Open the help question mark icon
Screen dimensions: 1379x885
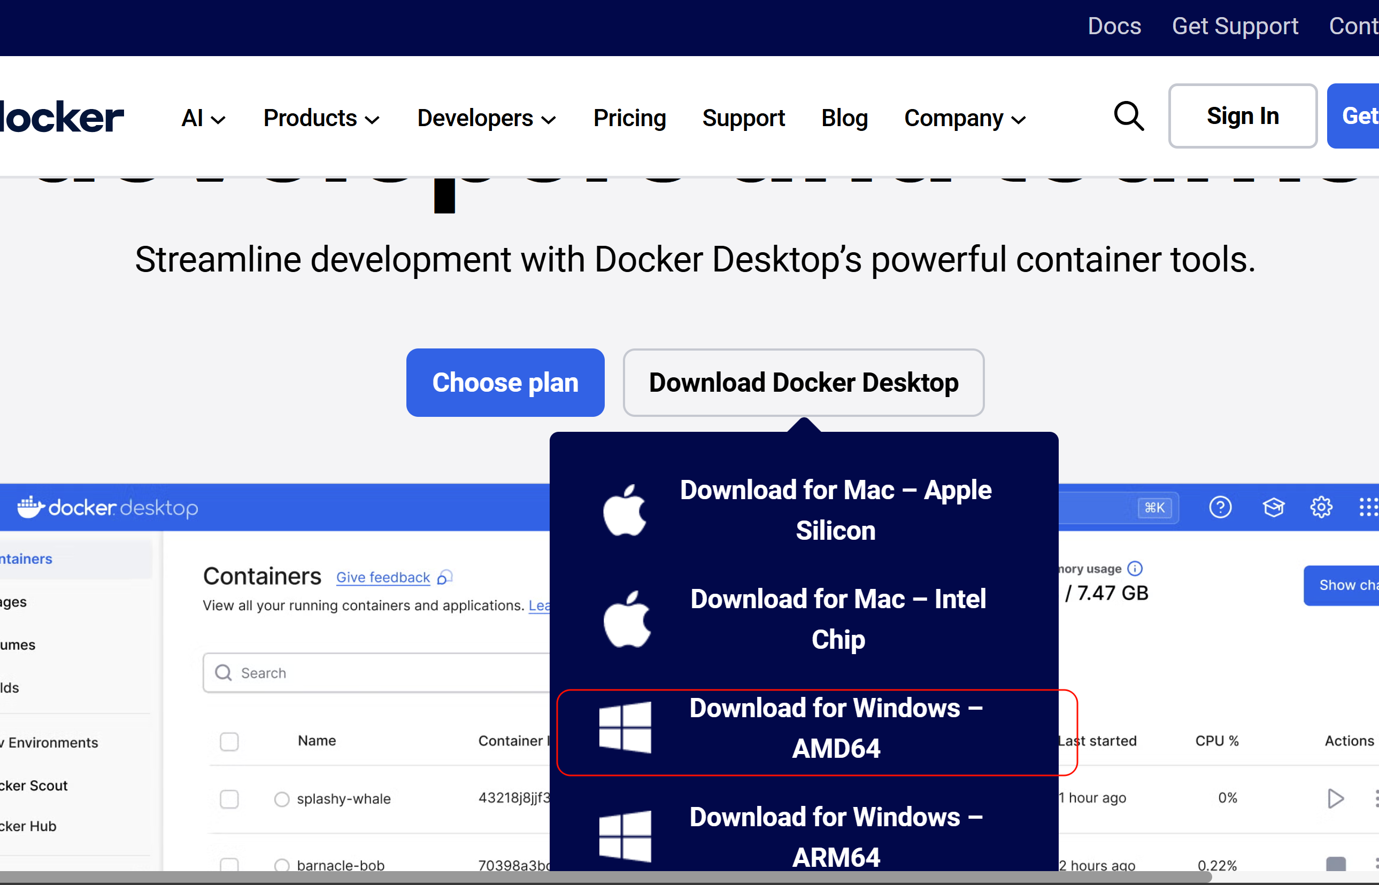(1220, 507)
